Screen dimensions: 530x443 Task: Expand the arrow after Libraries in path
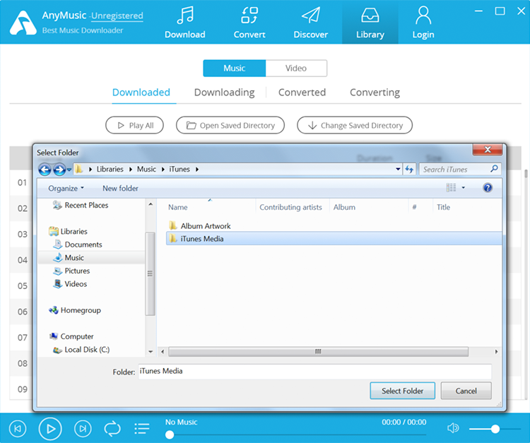[x=131, y=170]
